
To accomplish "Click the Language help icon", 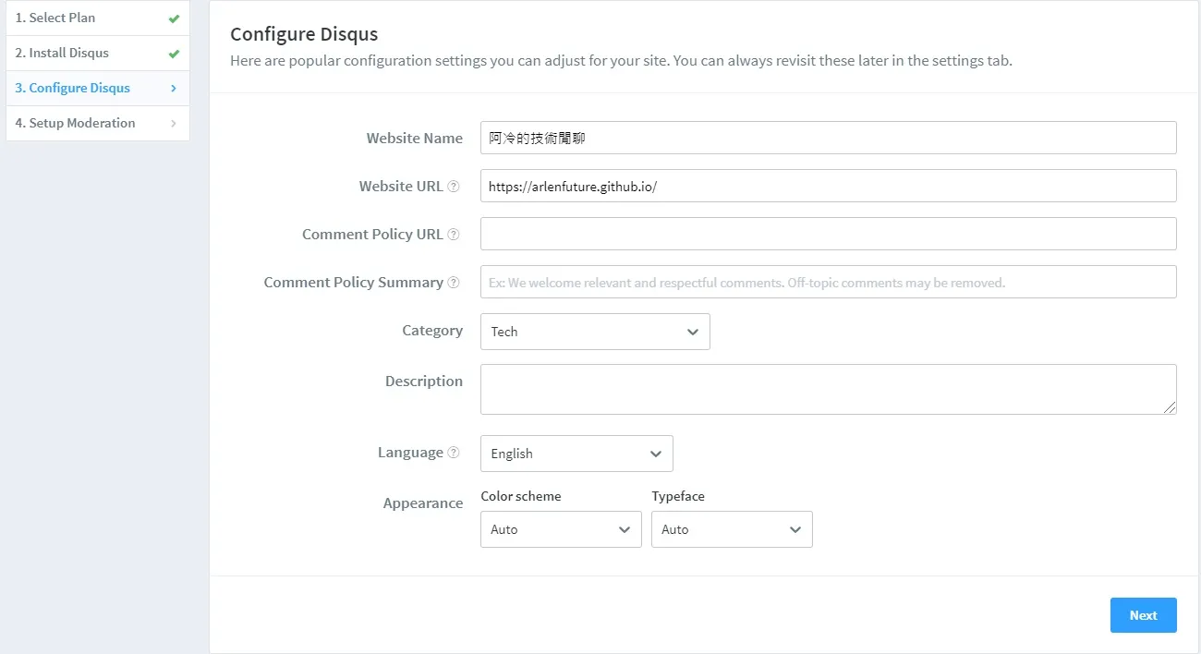I will coord(454,452).
